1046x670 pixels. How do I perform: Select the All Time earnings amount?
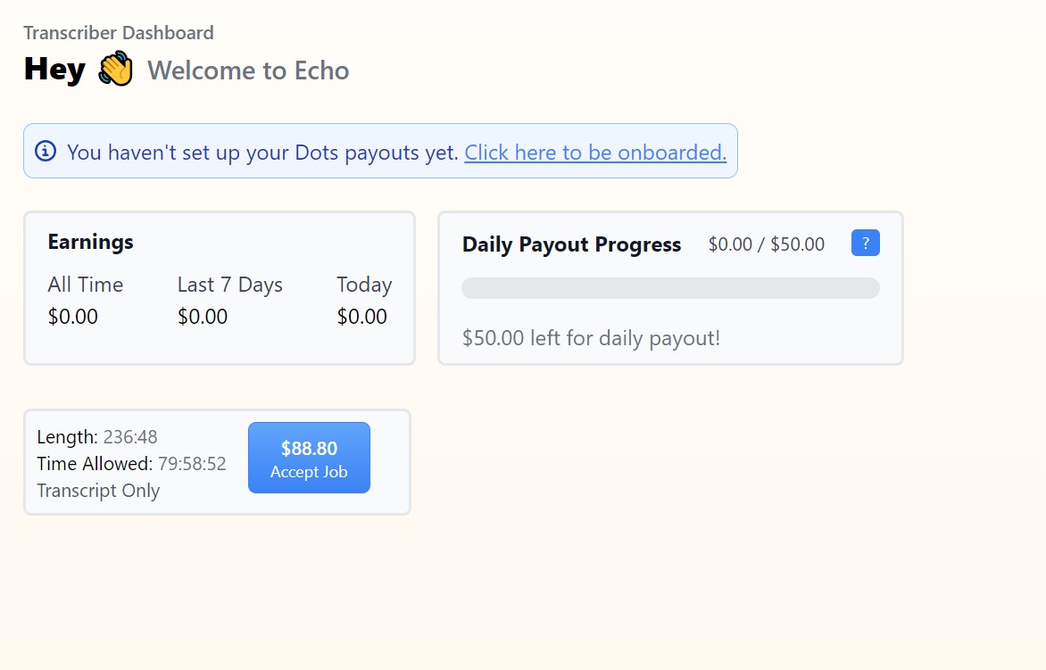click(72, 316)
